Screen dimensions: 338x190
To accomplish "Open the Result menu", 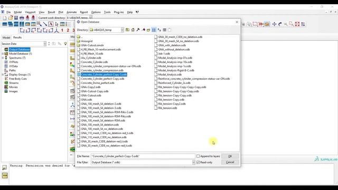I will point(51,12).
